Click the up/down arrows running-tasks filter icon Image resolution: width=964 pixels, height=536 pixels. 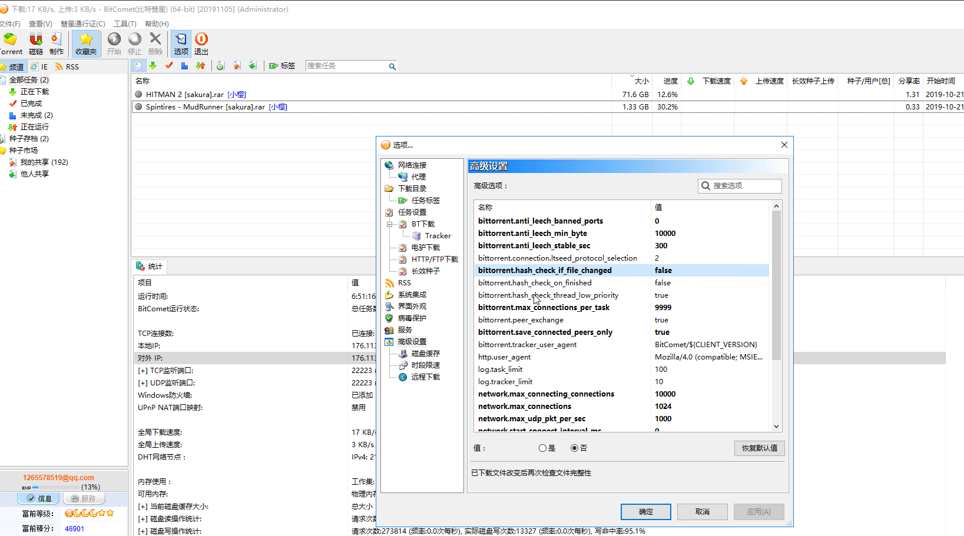[x=201, y=66]
